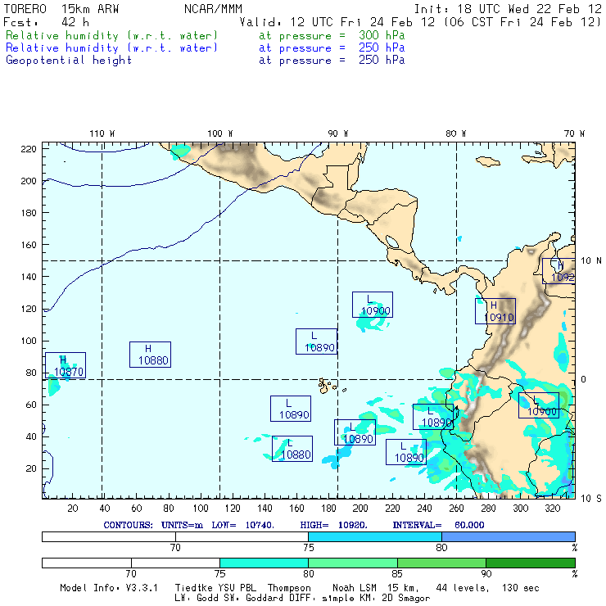Click the '70 W' longitude label
Screen dimensions: 606x606
point(574,133)
